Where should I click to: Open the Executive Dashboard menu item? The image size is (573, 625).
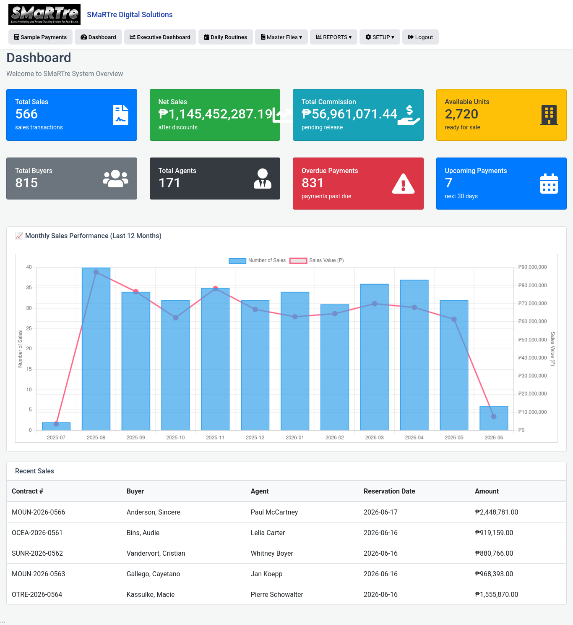160,37
